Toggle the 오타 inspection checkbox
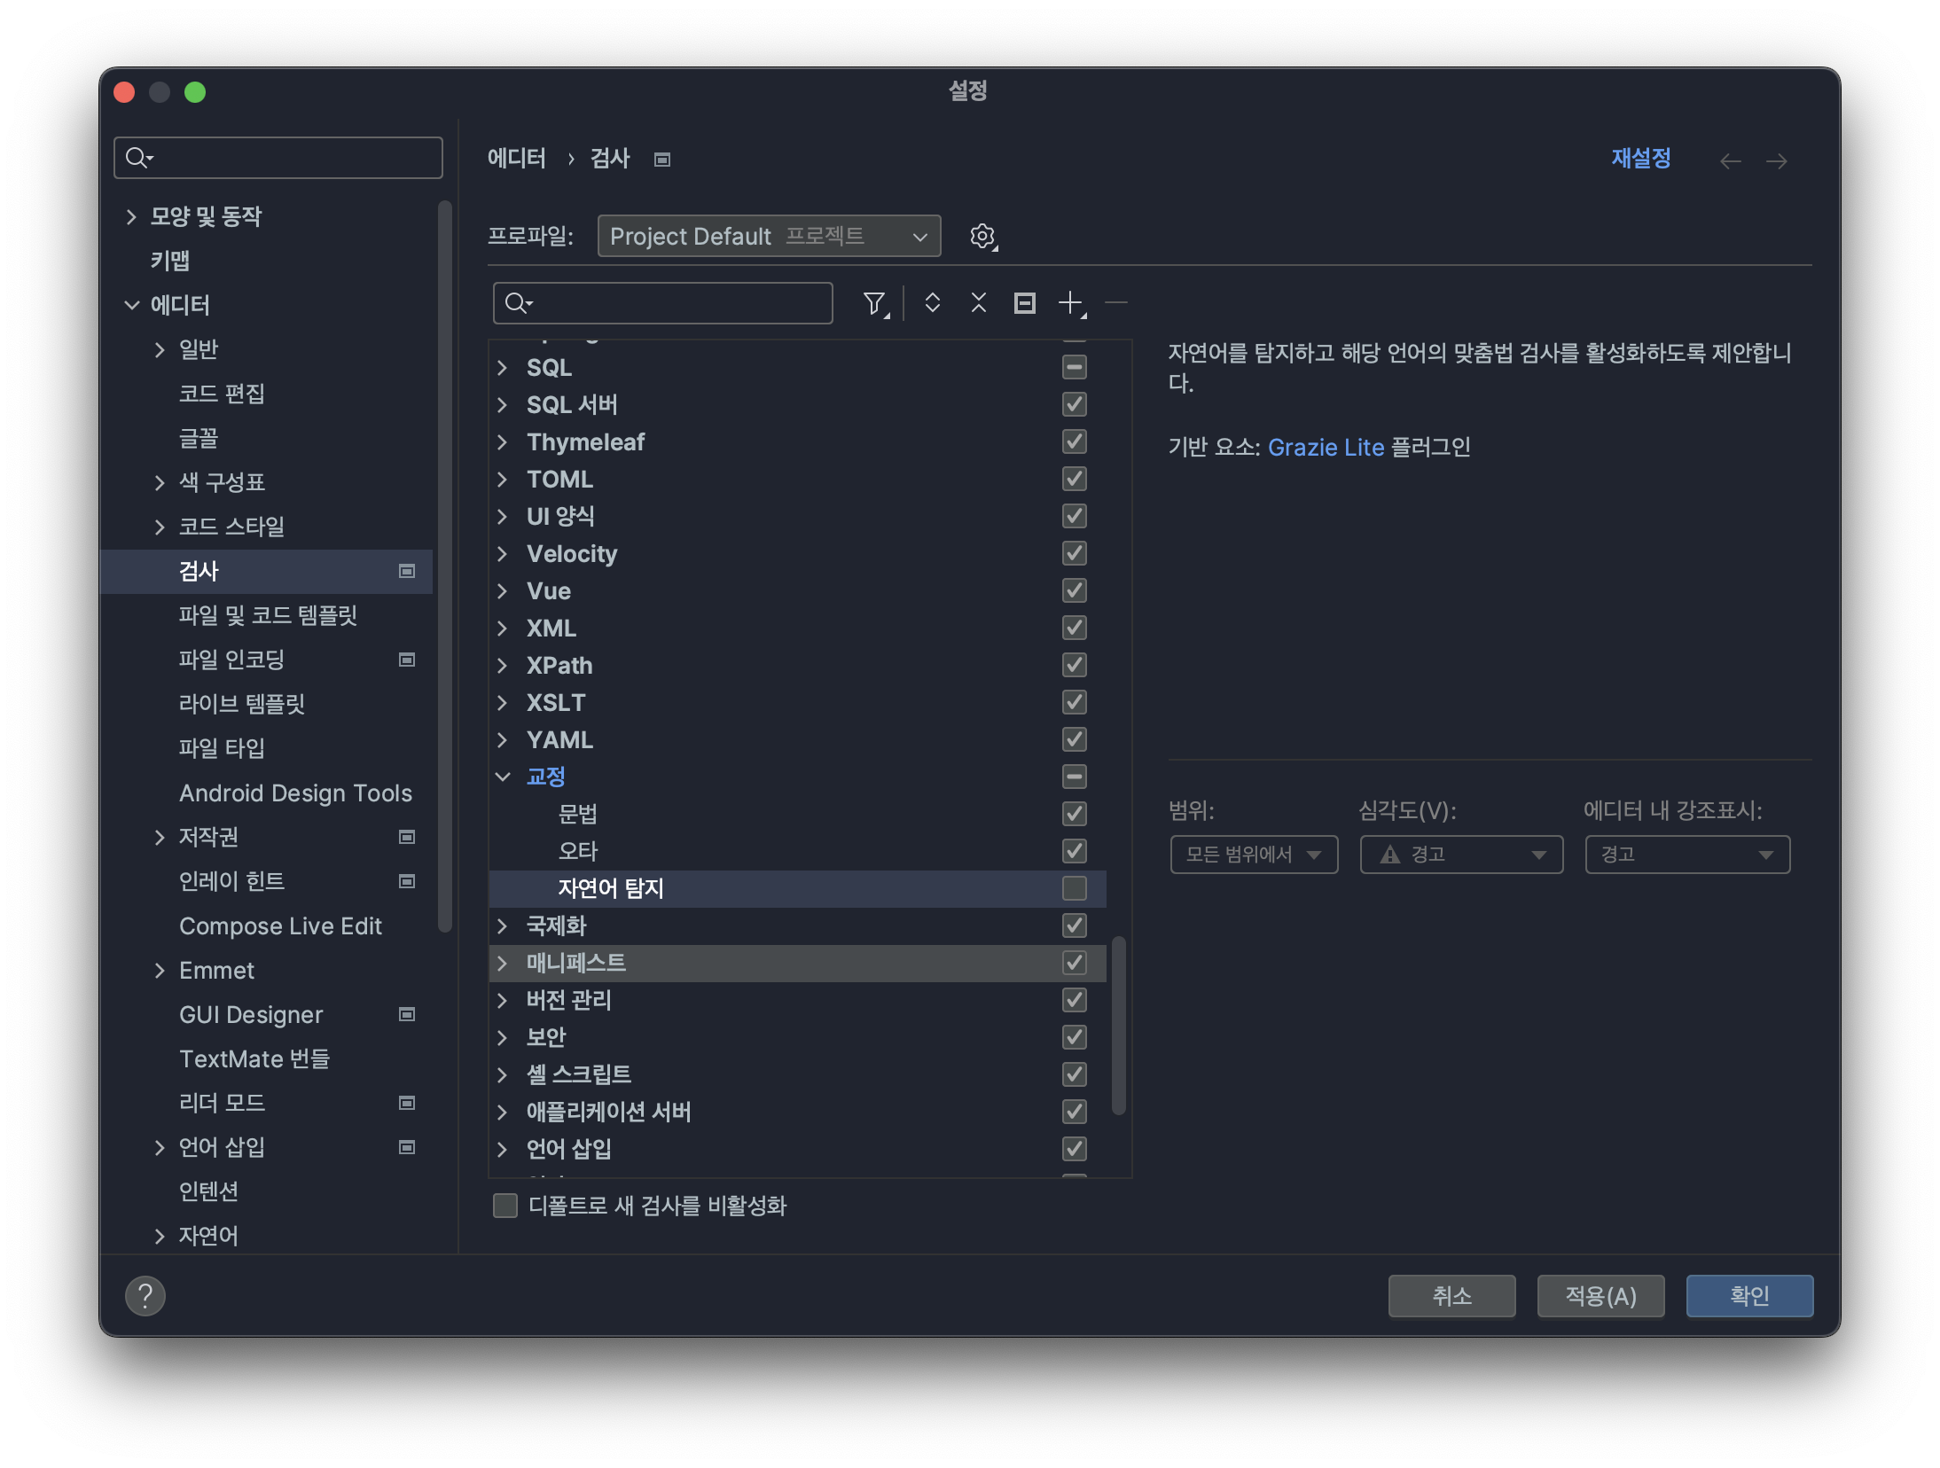The width and height of the screenshot is (1940, 1468). coord(1075,849)
